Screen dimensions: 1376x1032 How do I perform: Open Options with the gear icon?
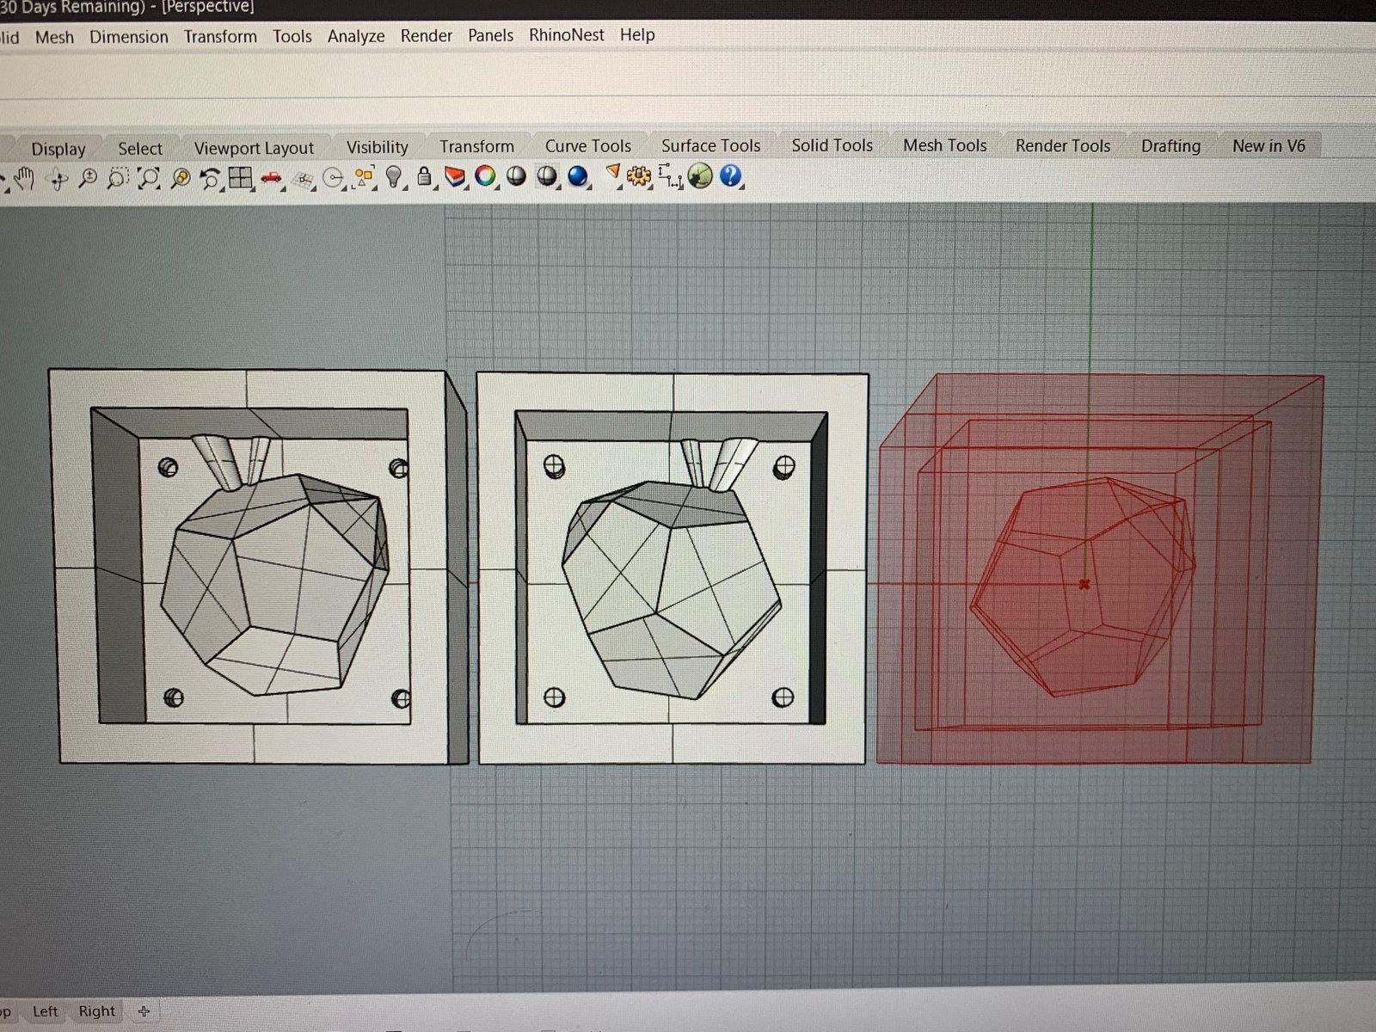coord(639,176)
